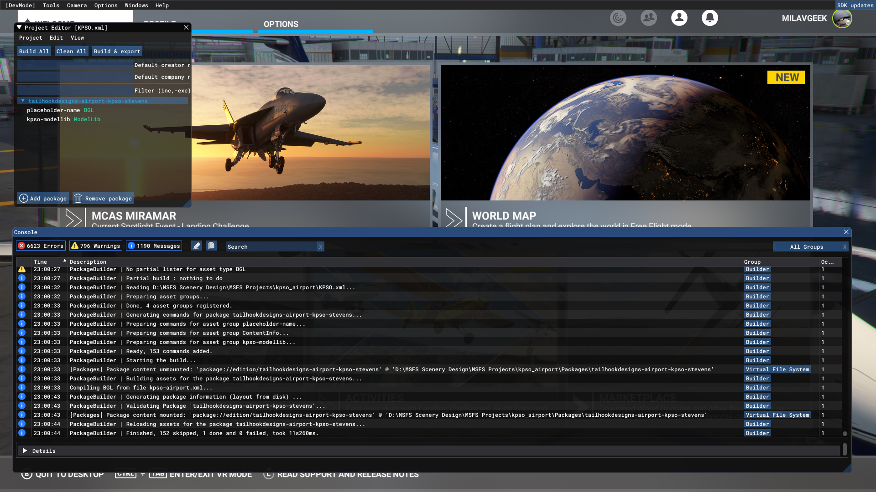Open the Camera menu
The width and height of the screenshot is (876, 492).
coord(77,5)
